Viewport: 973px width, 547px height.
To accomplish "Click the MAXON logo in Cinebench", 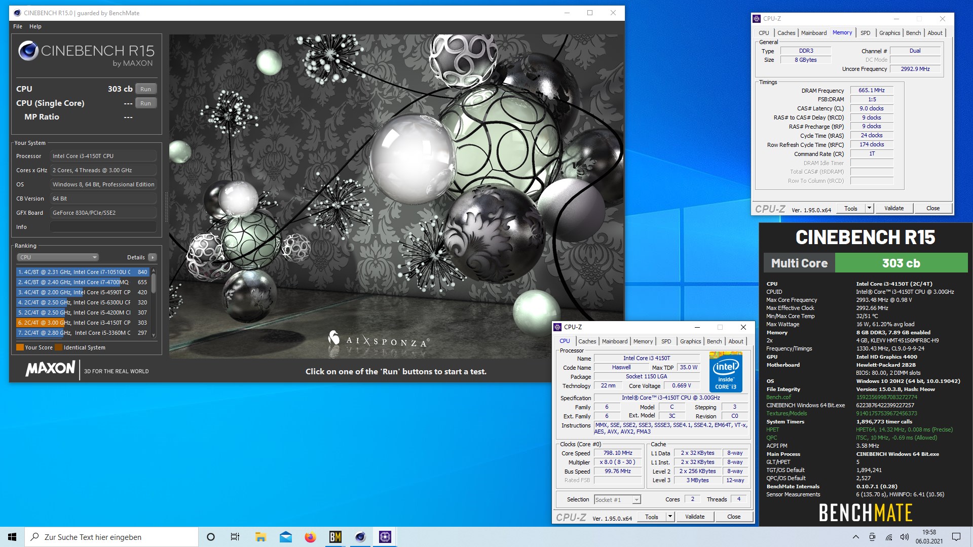I will [x=50, y=368].
